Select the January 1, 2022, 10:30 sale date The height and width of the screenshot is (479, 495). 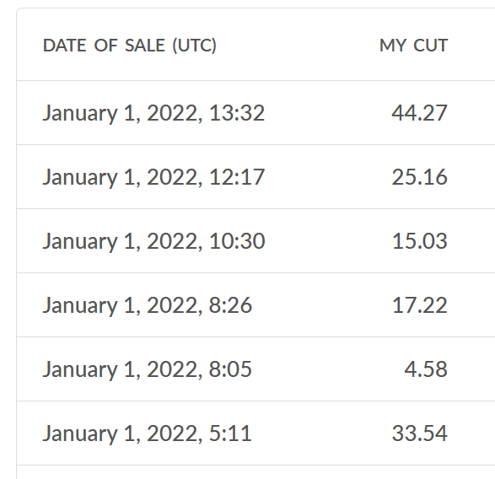(153, 241)
